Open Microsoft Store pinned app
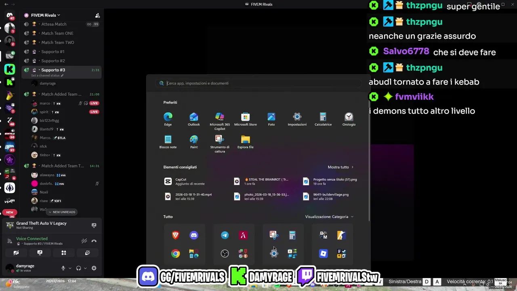This screenshot has height=291, width=517. [246, 119]
